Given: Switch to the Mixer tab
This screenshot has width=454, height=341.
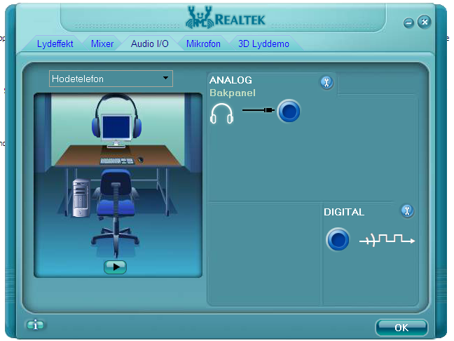Looking at the screenshot, I should coord(102,44).
